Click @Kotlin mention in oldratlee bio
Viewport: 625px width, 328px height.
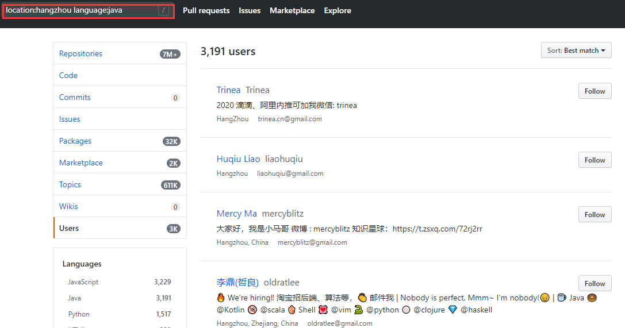(231, 310)
